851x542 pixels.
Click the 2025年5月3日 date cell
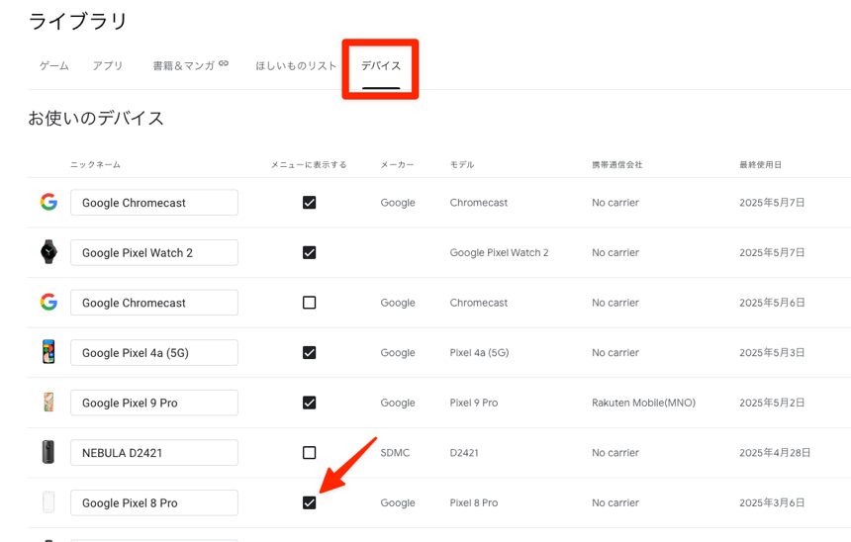coord(772,353)
